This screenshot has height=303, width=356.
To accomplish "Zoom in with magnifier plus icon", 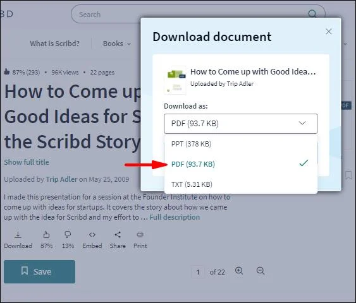I will (239, 271).
